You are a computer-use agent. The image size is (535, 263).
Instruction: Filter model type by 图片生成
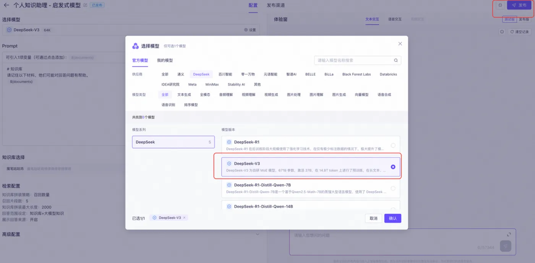point(339,94)
